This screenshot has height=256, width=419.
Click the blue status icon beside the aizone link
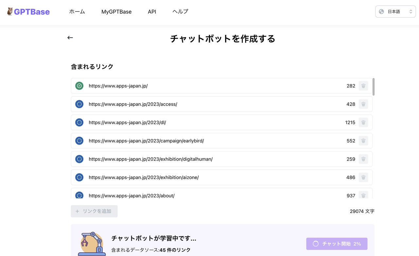point(79,177)
